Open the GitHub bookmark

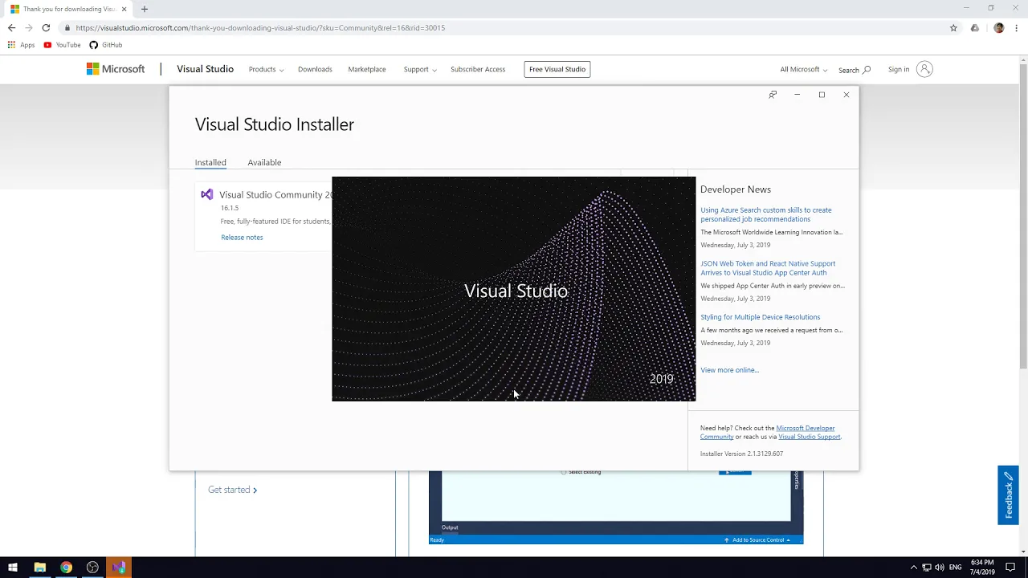click(106, 45)
